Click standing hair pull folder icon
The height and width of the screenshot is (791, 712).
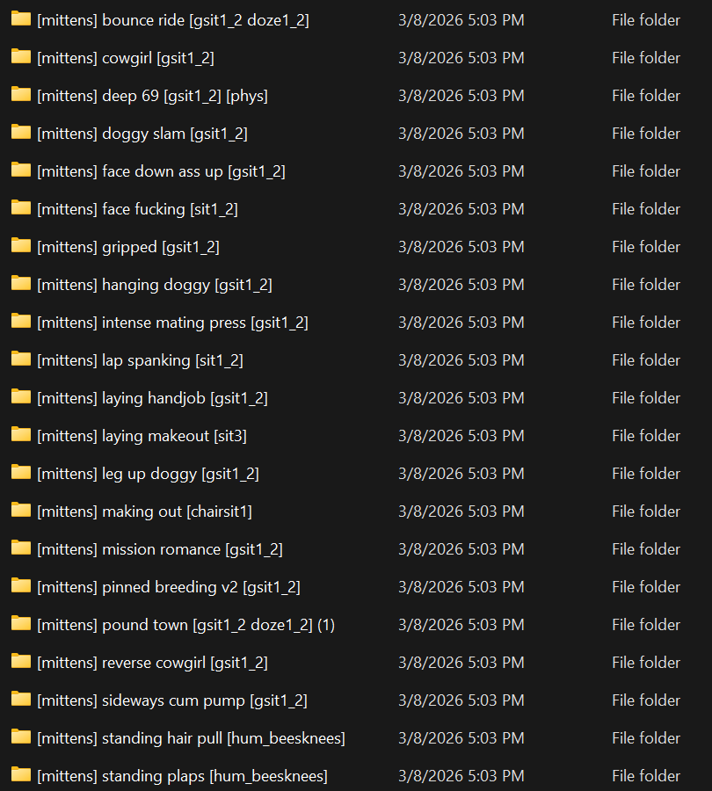[21, 737]
